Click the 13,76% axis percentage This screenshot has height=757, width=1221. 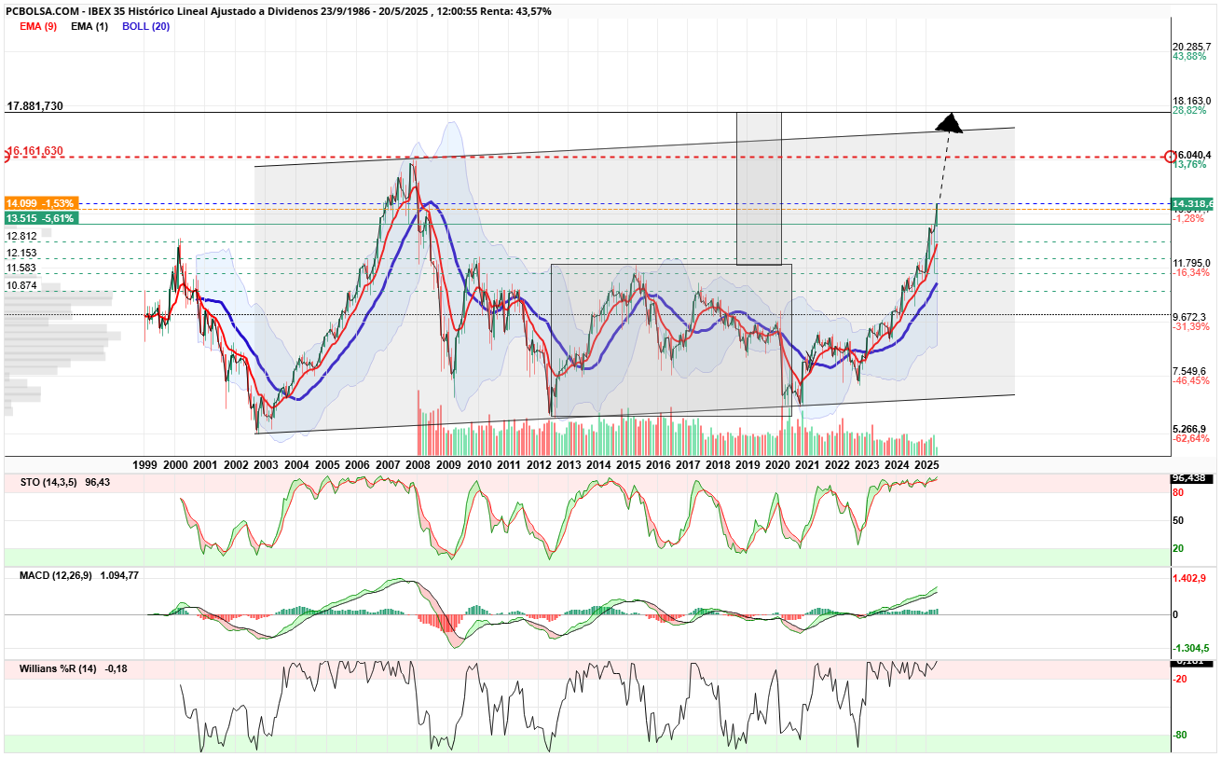[1189, 165]
